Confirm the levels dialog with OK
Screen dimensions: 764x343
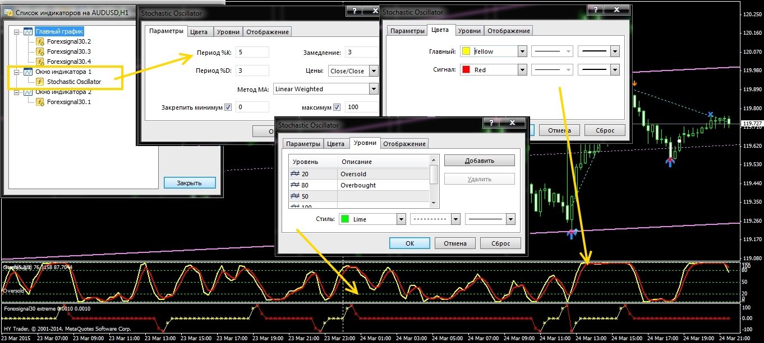pos(409,243)
